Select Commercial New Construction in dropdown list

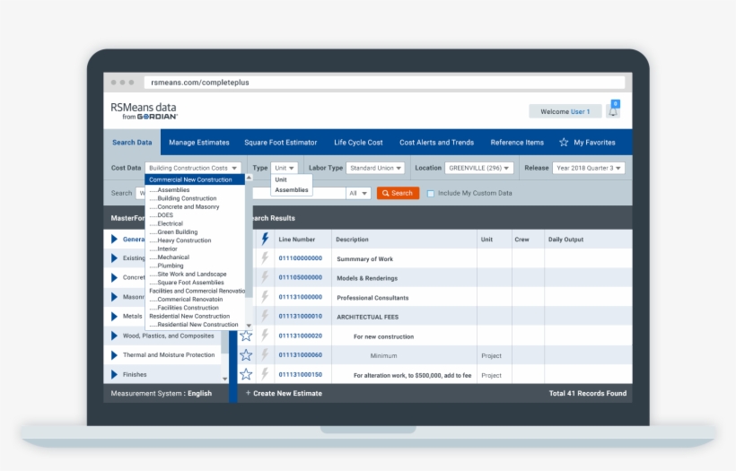[195, 179]
